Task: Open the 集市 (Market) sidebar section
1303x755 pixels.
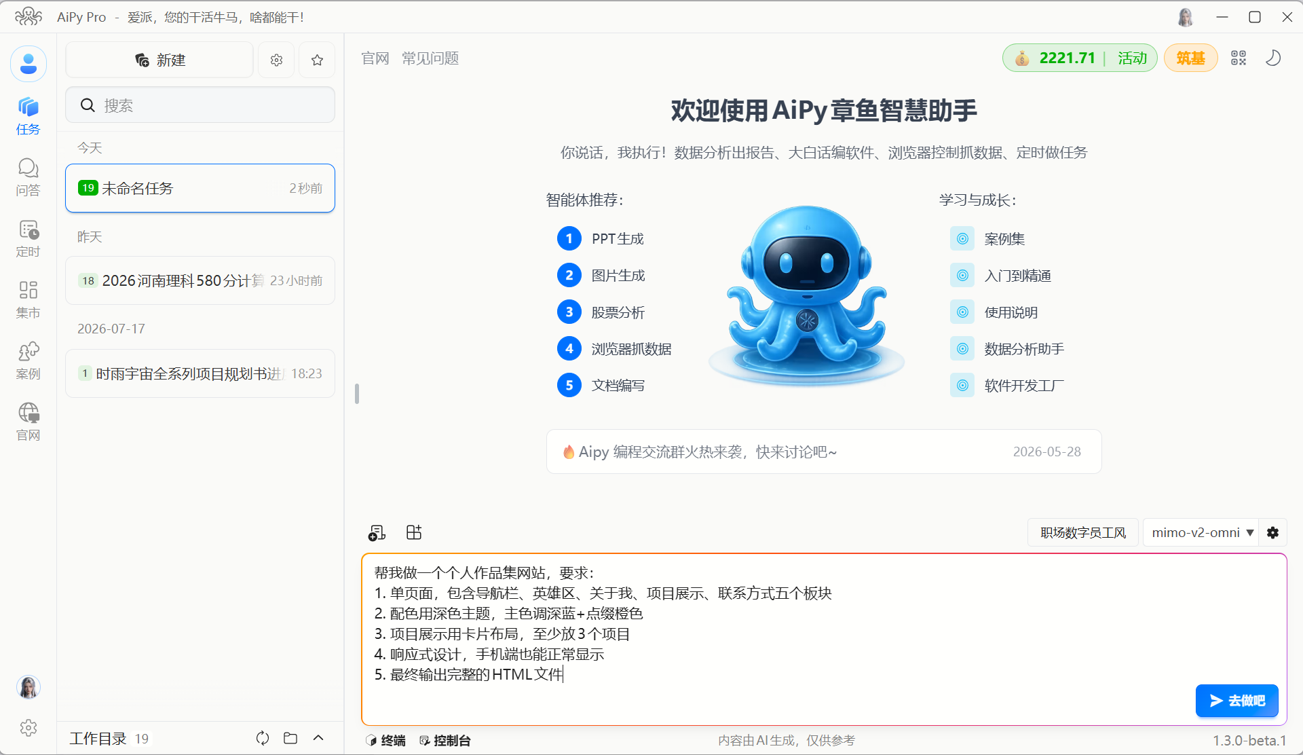Action: point(28,299)
